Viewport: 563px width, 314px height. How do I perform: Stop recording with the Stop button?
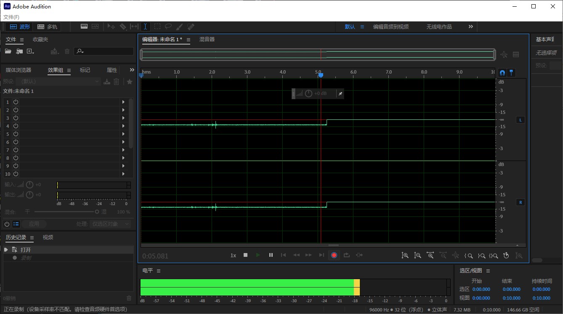coord(246,255)
